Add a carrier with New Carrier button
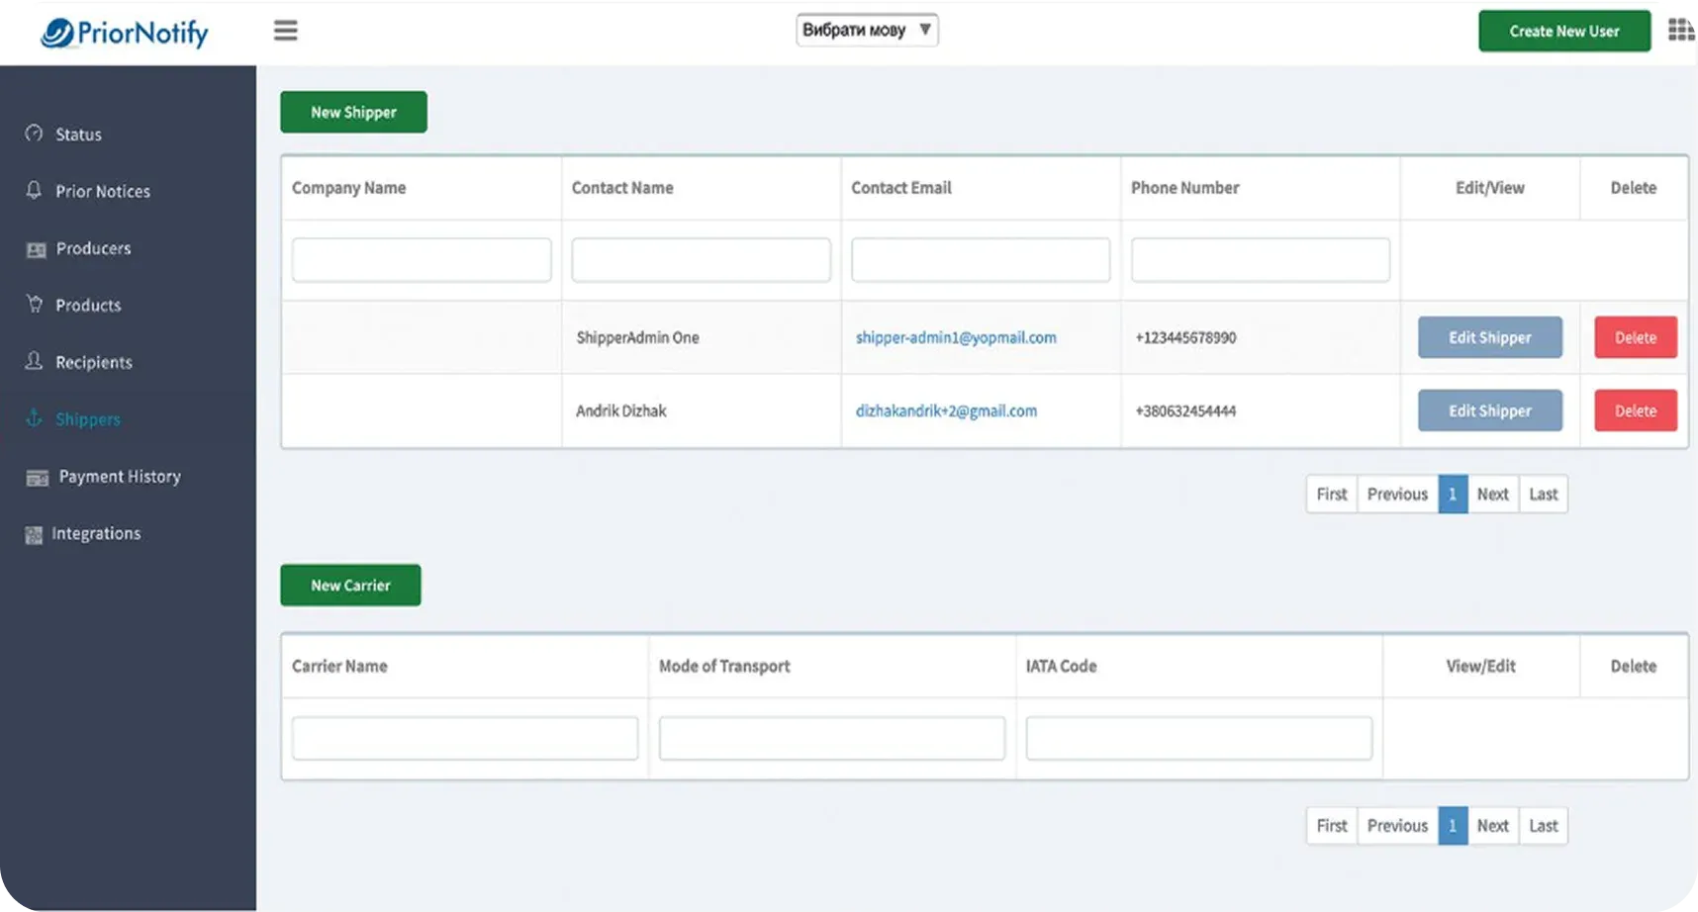 point(350,586)
